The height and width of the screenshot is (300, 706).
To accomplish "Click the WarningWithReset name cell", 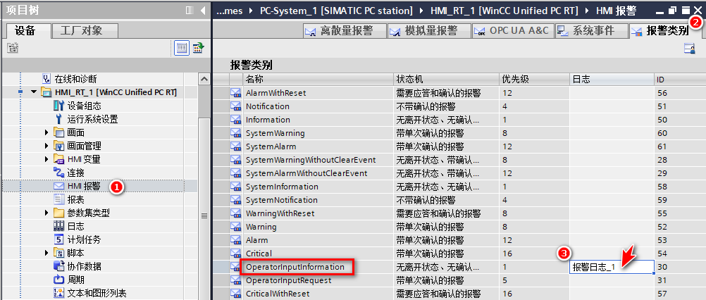I will (x=318, y=213).
